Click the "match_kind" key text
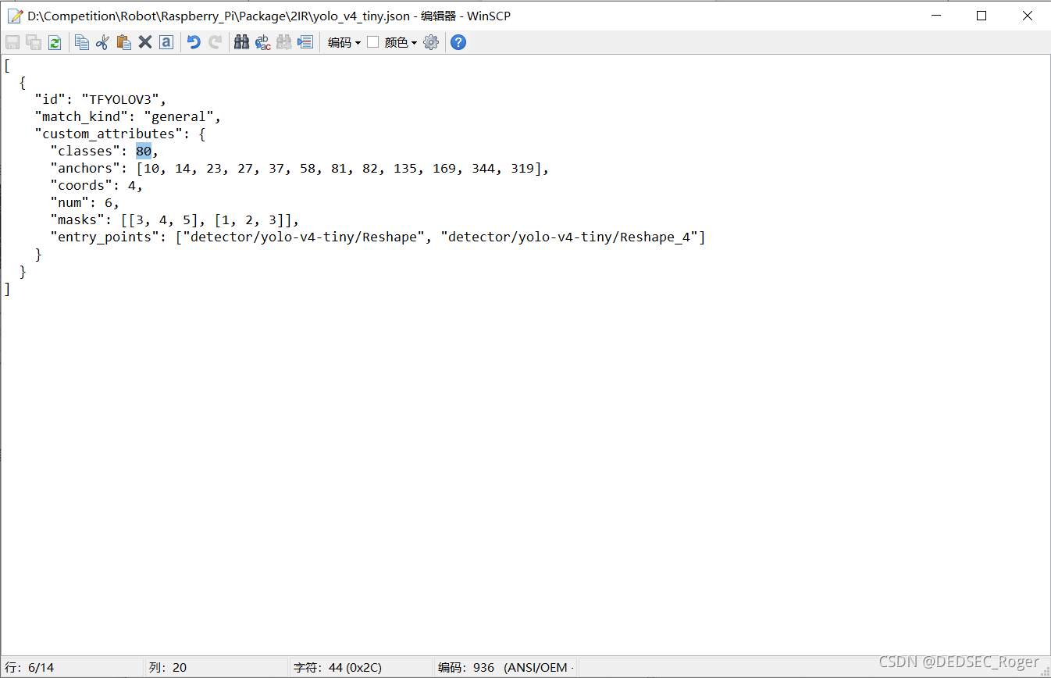 [81, 117]
